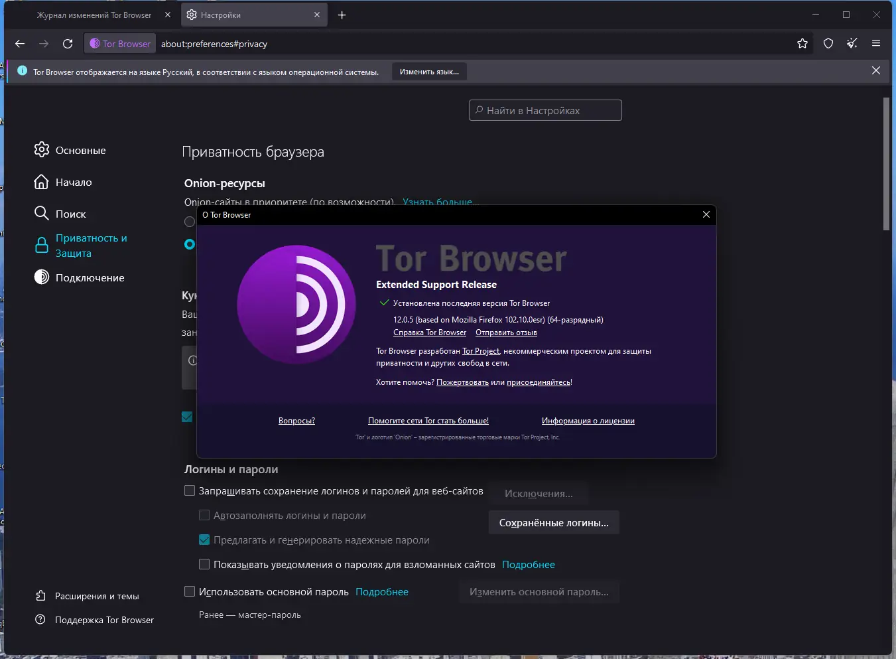Reload the page with the refresh icon
896x659 pixels.
tap(68, 44)
